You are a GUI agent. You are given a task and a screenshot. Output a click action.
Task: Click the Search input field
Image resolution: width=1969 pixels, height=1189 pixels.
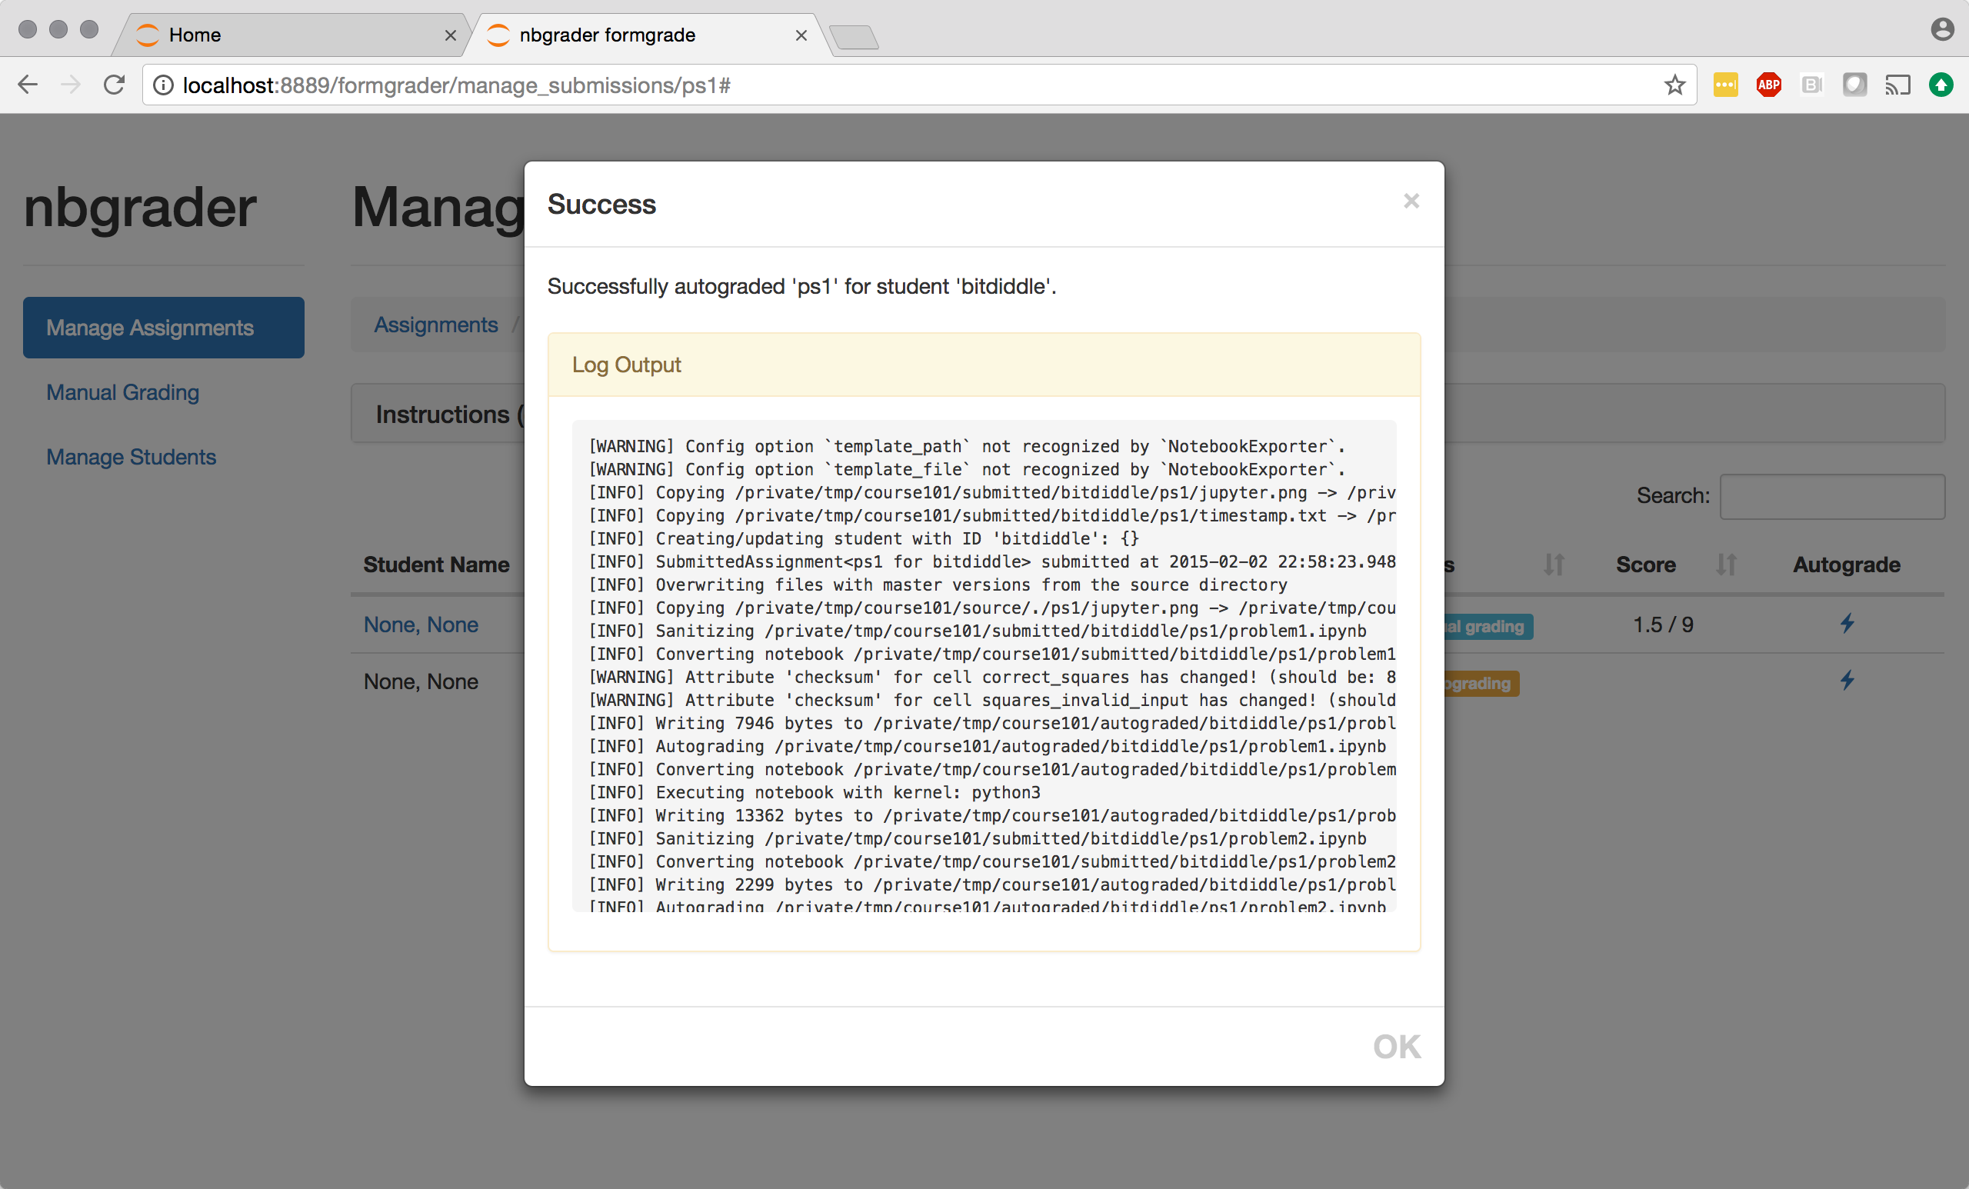[x=1831, y=496]
